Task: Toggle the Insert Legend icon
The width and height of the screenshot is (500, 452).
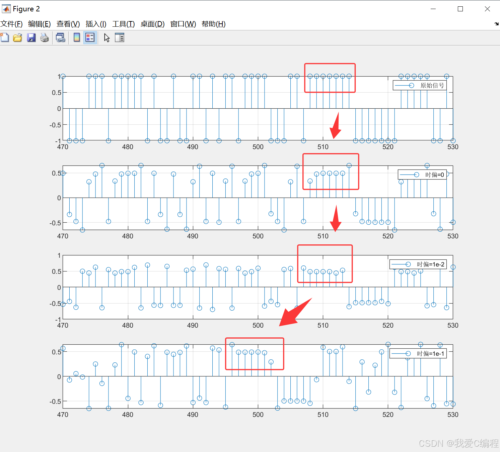Action: click(90, 37)
